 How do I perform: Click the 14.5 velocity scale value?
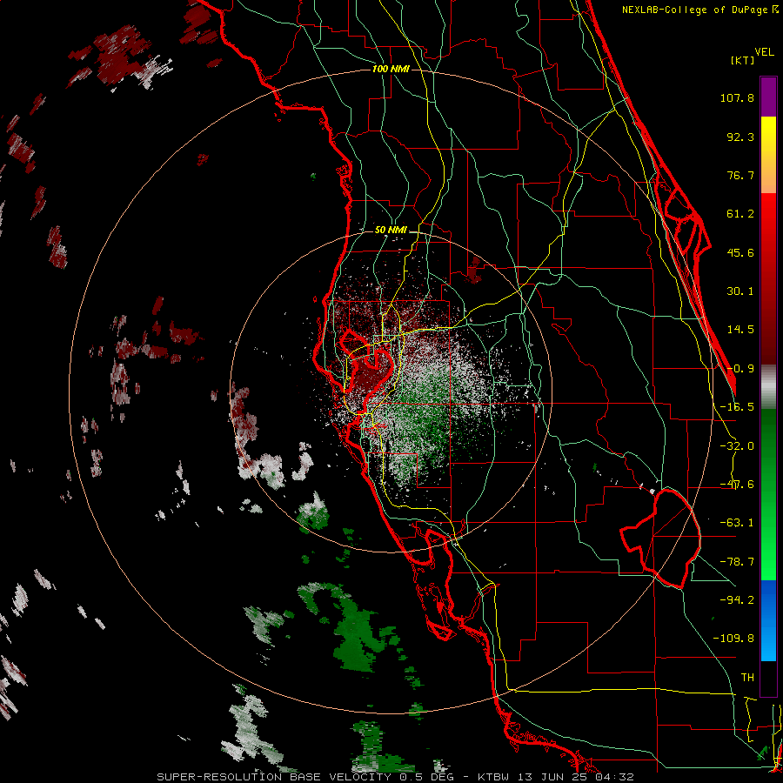pos(740,330)
